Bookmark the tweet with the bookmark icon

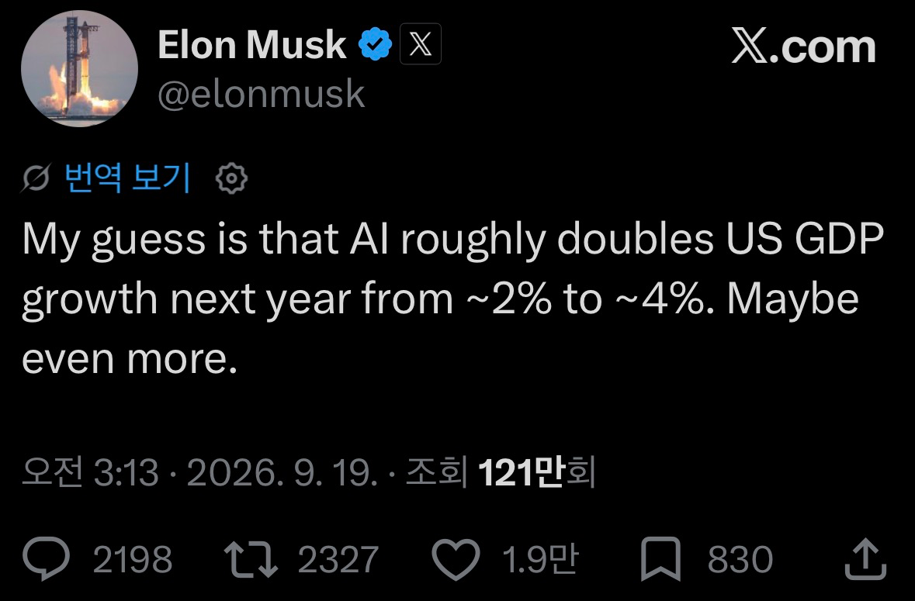[660, 559]
